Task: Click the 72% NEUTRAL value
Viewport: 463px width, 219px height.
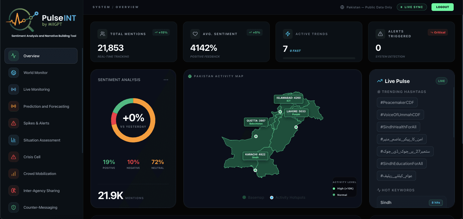Action: [158, 162]
